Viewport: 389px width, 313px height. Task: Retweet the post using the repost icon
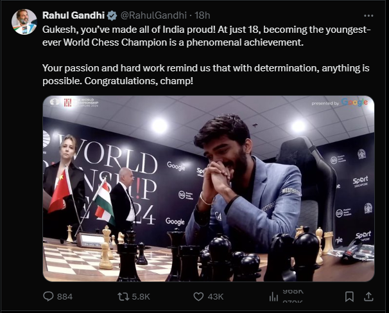click(122, 296)
